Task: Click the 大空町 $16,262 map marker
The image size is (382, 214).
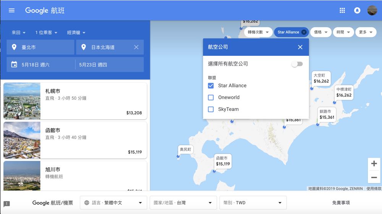Action: pos(321,78)
